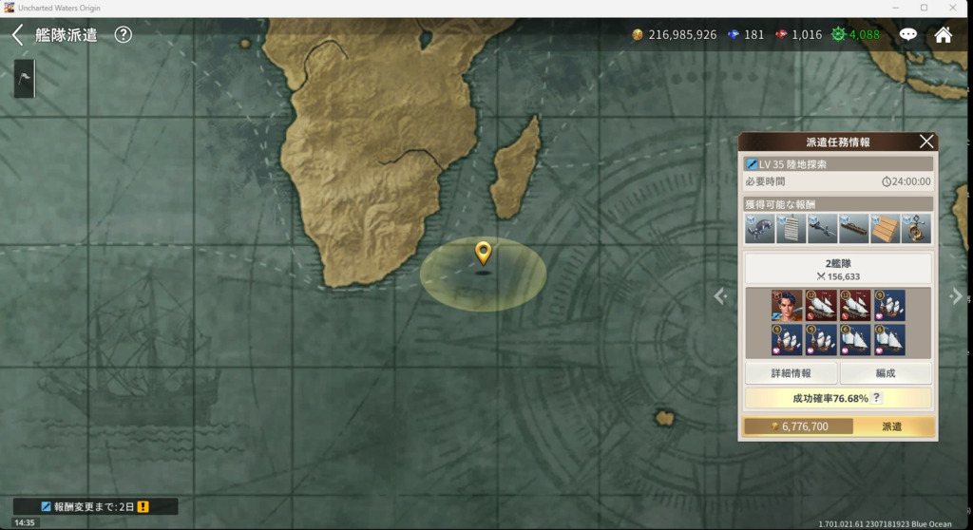
Task: Switch to next fleet with right arrow
Action: pos(956,296)
